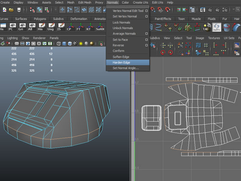Click the yellow lights sphere icon
Image resolution: width=241 pixels, height=181 pixels.
pyautogui.click(x=81, y=44)
